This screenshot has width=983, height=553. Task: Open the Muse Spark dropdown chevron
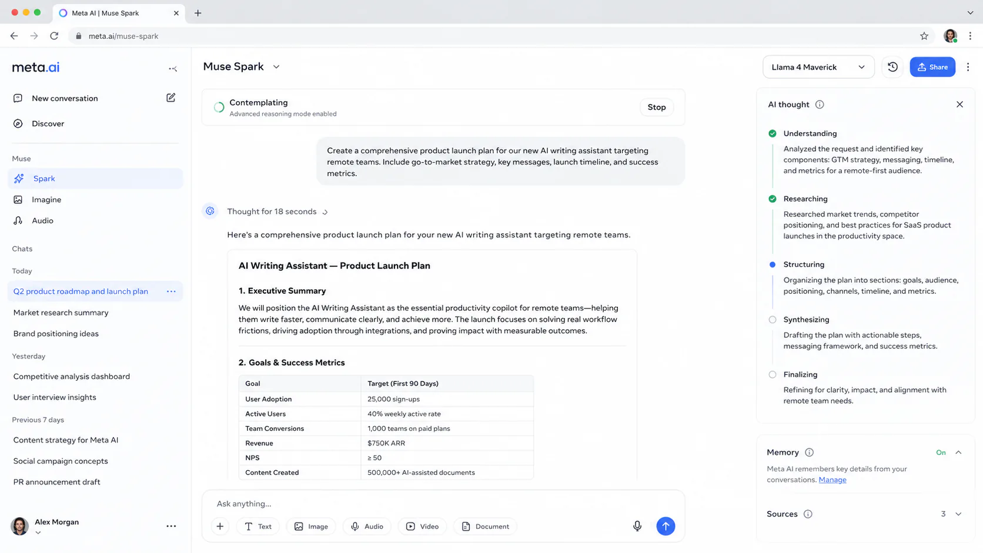[x=276, y=67]
